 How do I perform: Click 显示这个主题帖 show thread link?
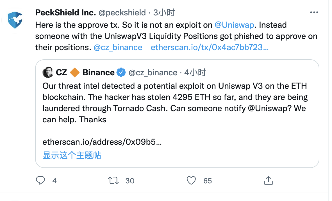point(72,155)
